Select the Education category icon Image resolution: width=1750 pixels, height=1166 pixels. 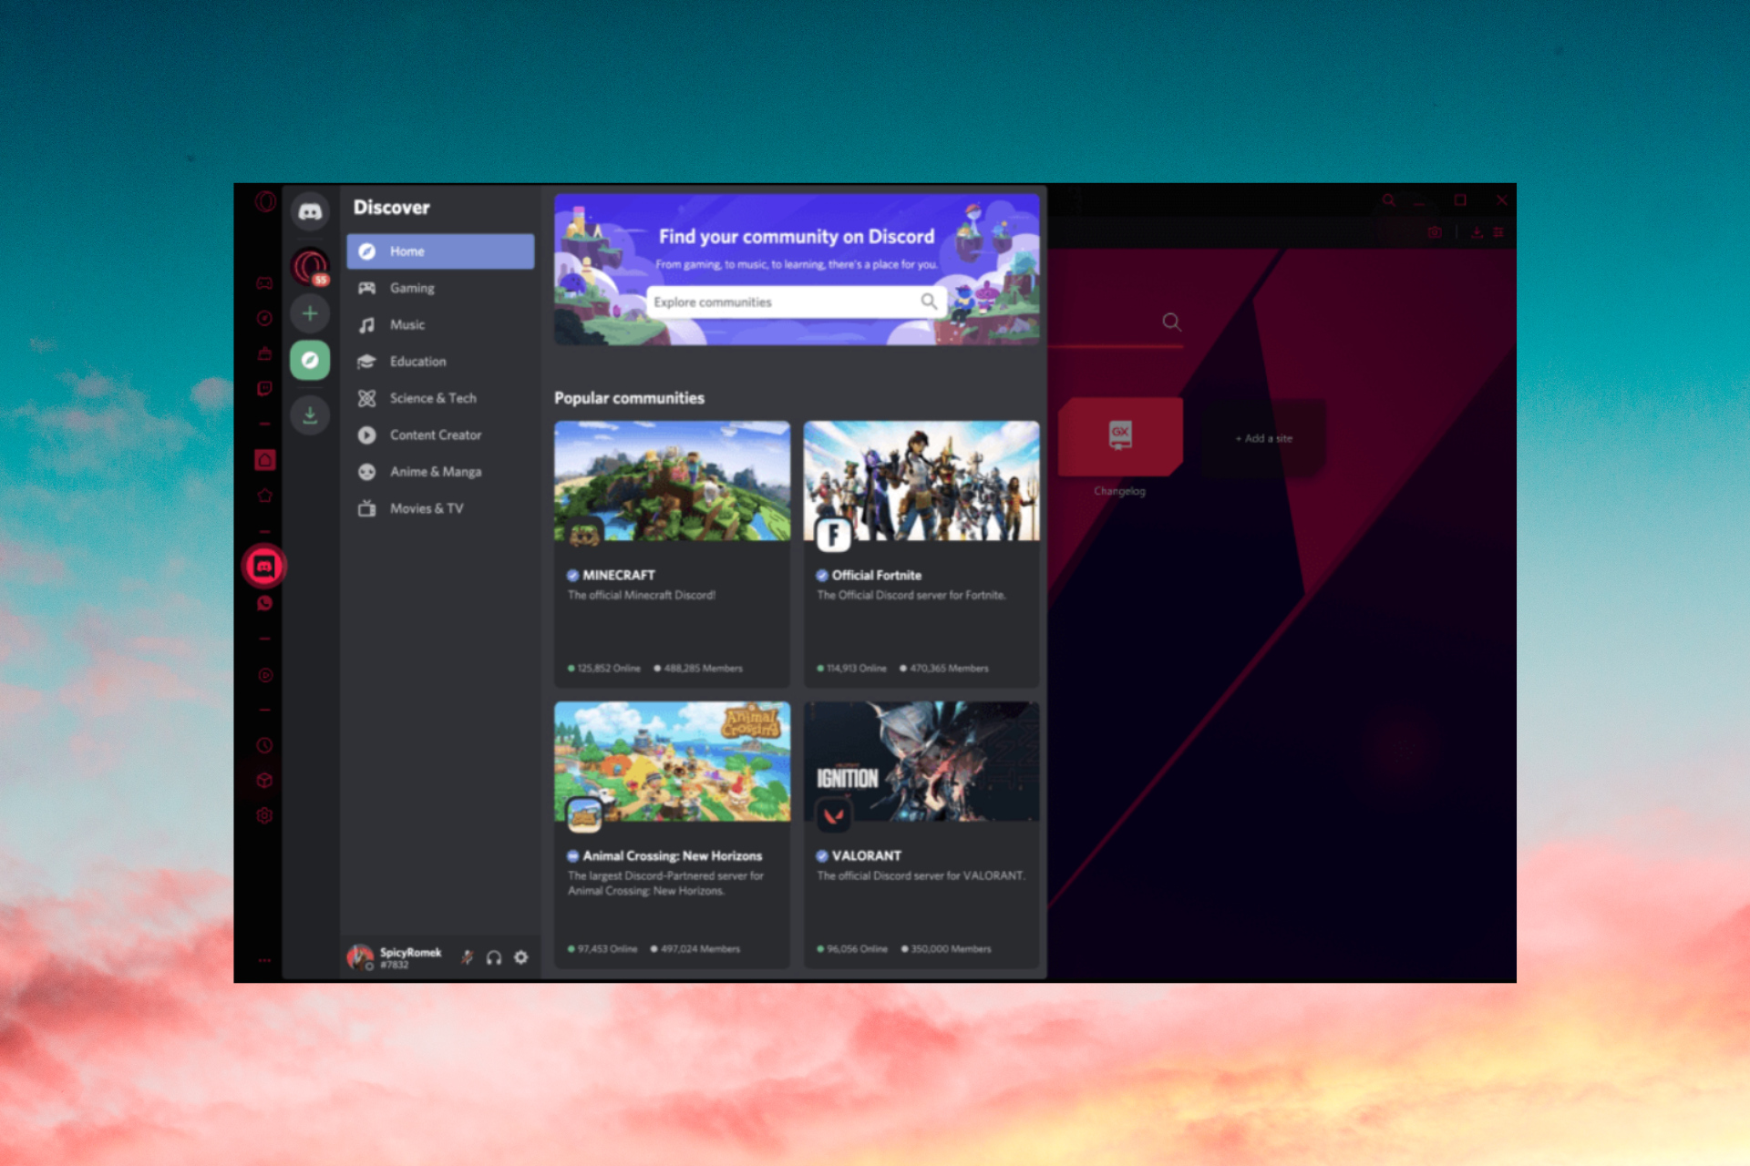(x=368, y=361)
